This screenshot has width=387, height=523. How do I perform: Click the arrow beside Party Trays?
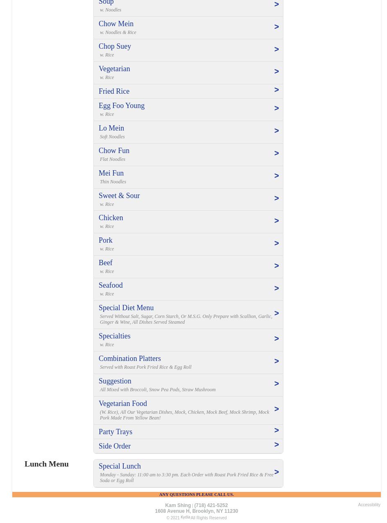coord(276,430)
